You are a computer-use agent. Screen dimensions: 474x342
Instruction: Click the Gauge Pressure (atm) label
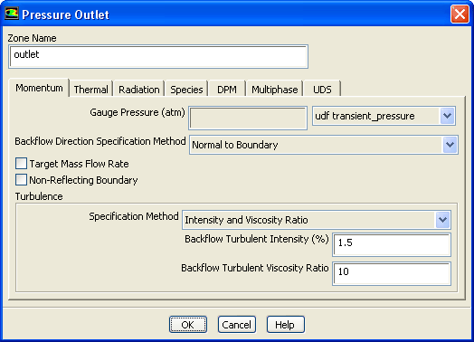(x=137, y=112)
